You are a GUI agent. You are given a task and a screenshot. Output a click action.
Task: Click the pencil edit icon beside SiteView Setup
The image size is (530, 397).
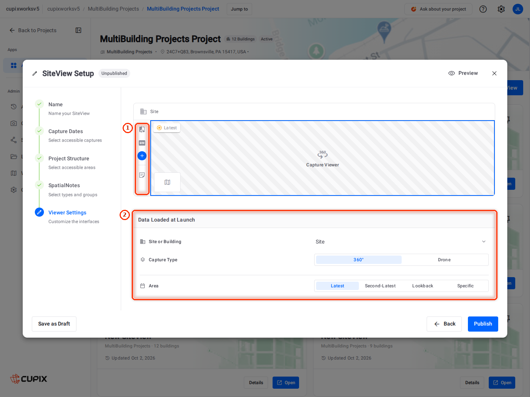tap(35, 74)
